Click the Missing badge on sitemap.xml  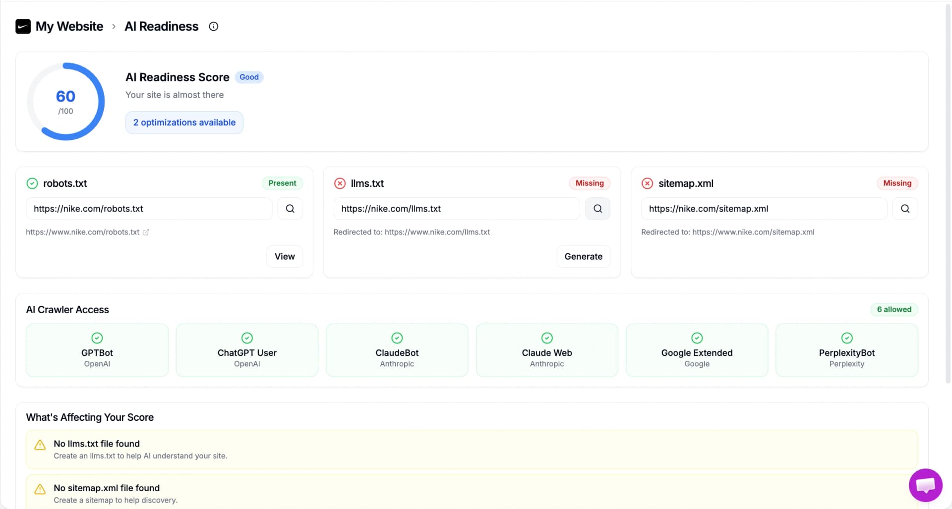point(897,183)
